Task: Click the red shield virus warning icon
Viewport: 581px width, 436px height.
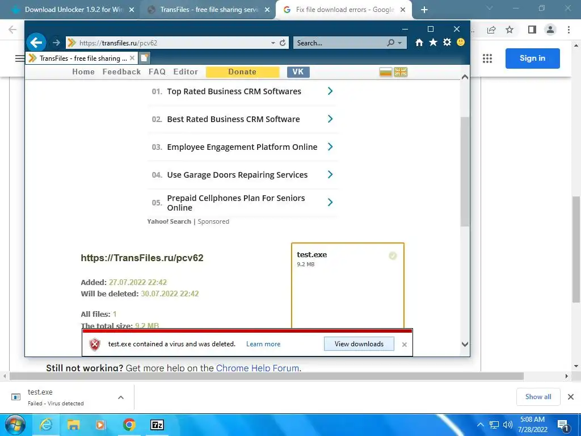Action: tap(95, 345)
